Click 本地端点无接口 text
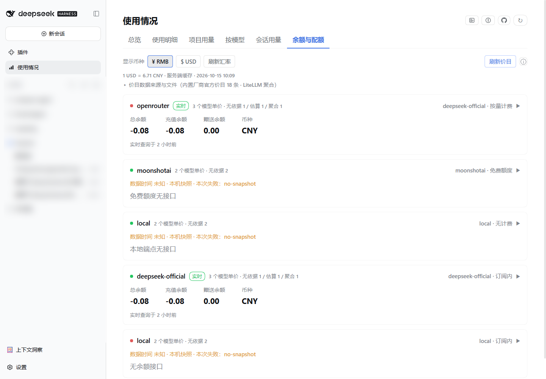 [153, 249]
